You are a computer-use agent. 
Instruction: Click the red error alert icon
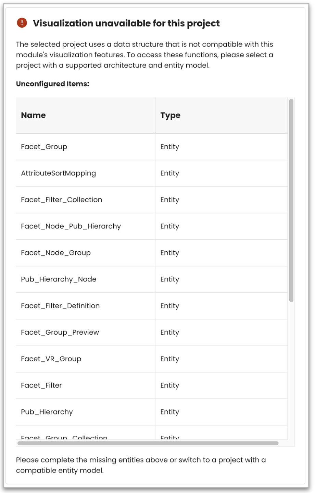[22, 23]
